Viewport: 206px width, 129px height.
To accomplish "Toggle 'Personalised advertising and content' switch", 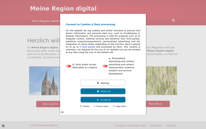I will pyautogui.click(x=105, y=66).
